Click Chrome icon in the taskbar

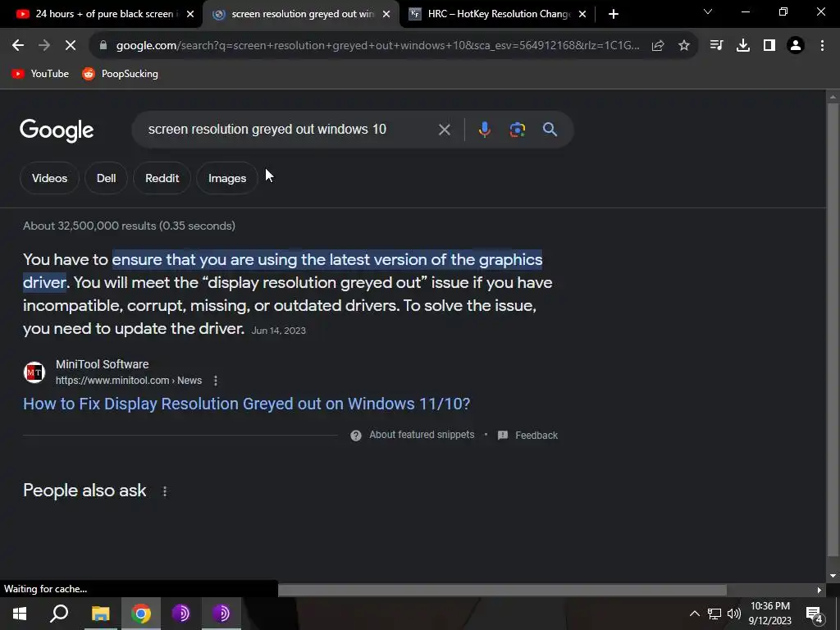pos(141,614)
